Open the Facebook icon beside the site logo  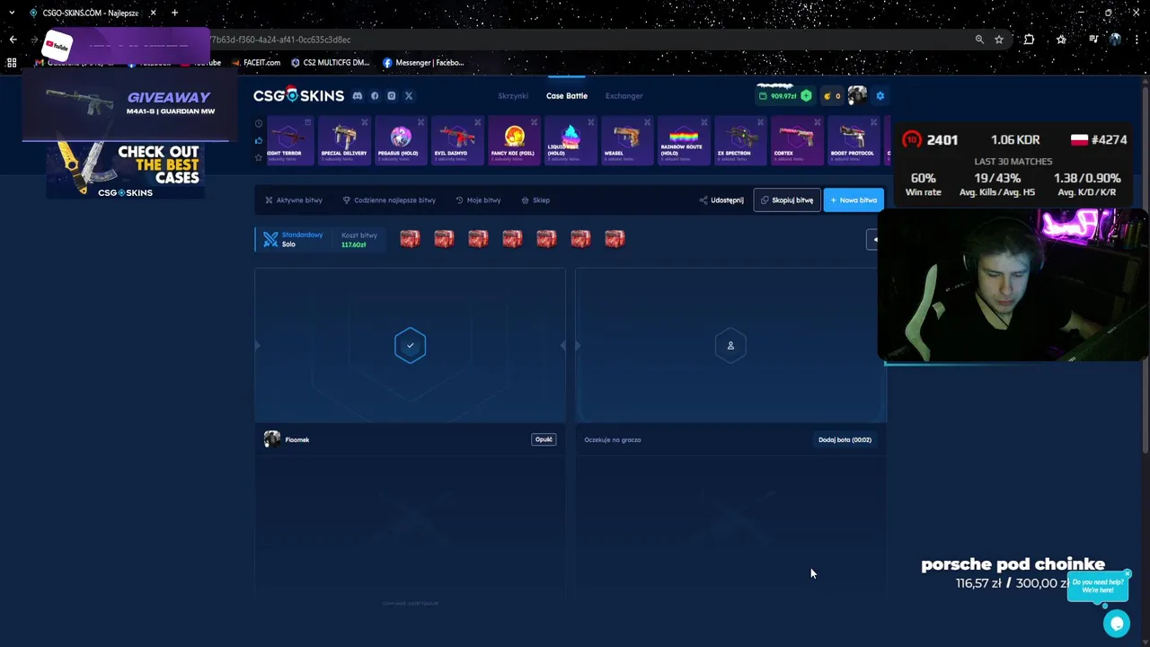[375, 95]
